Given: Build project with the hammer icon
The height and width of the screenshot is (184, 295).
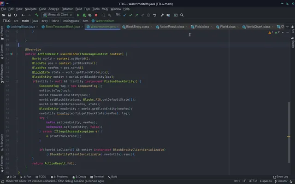Looking at the screenshot, I should click(37, 15).
